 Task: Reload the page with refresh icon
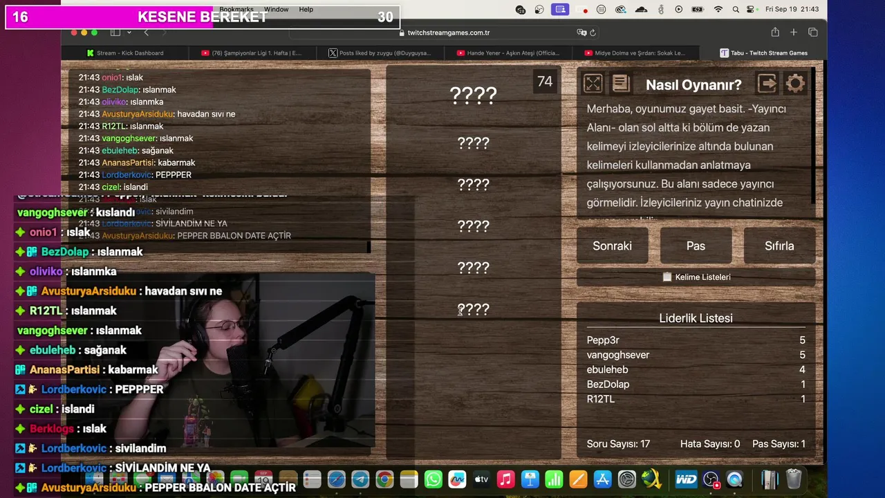tap(593, 33)
